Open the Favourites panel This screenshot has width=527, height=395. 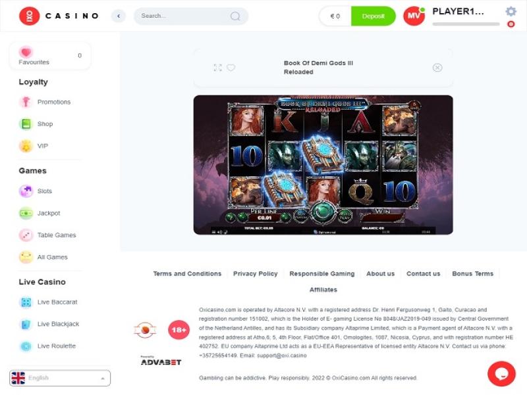51,56
